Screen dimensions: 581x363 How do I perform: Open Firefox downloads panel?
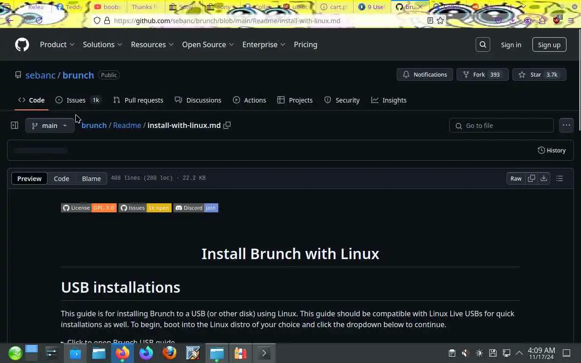click(512, 20)
